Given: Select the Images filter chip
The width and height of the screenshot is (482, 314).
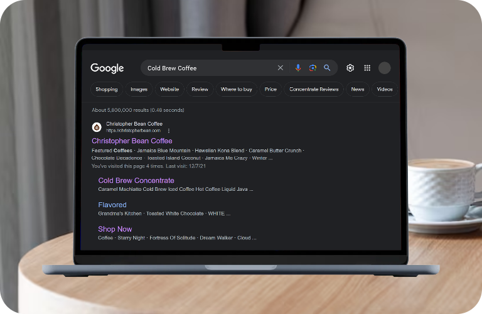Looking at the screenshot, I should pyautogui.click(x=139, y=89).
